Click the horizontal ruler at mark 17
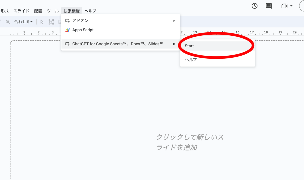This screenshot has height=180, width=304. (x=252, y=32)
